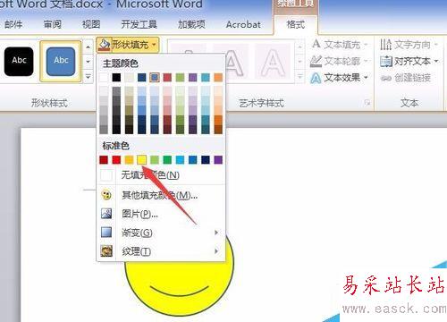This screenshot has height=322, width=447.
Task: Click the 创建链接 create link button
Action: coord(406,78)
